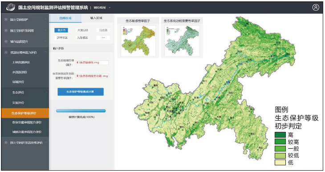325x172 pixels.
Task: Click the 国土空间规划监测评估预警管理系统 title
Action: (53, 8)
